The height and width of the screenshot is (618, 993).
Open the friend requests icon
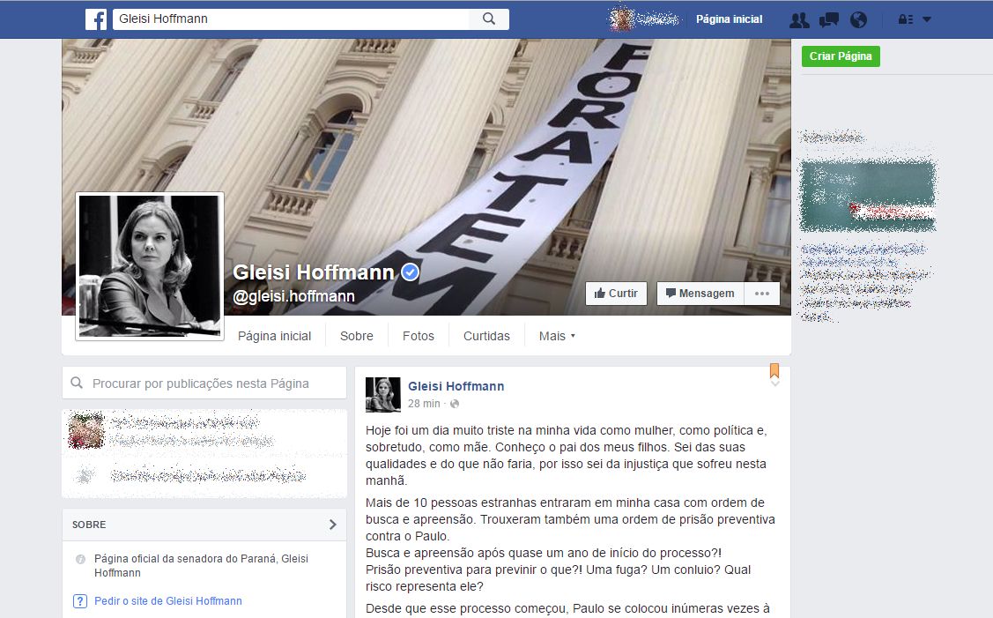(x=799, y=19)
